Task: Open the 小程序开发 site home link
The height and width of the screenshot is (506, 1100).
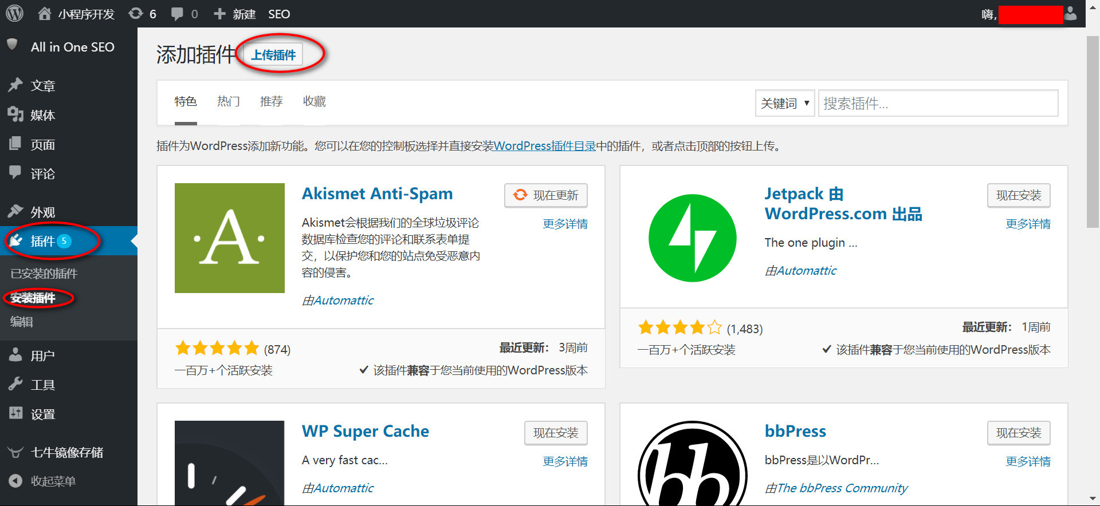Action: [76, 14]
